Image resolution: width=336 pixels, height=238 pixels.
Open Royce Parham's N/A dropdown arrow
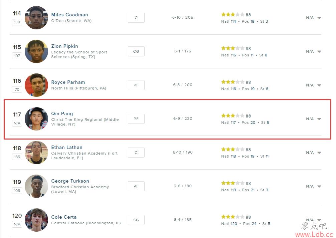click(319, 85)
